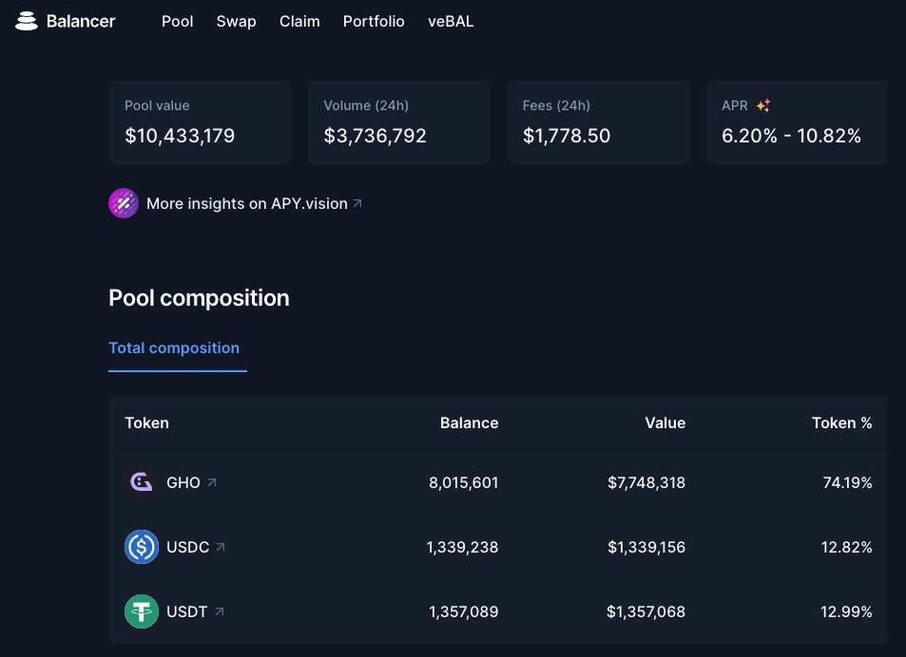This screenshot has height=657, width=906.
Task: Open the external link arrow beside USDC
Action: (x=221, y=547)
